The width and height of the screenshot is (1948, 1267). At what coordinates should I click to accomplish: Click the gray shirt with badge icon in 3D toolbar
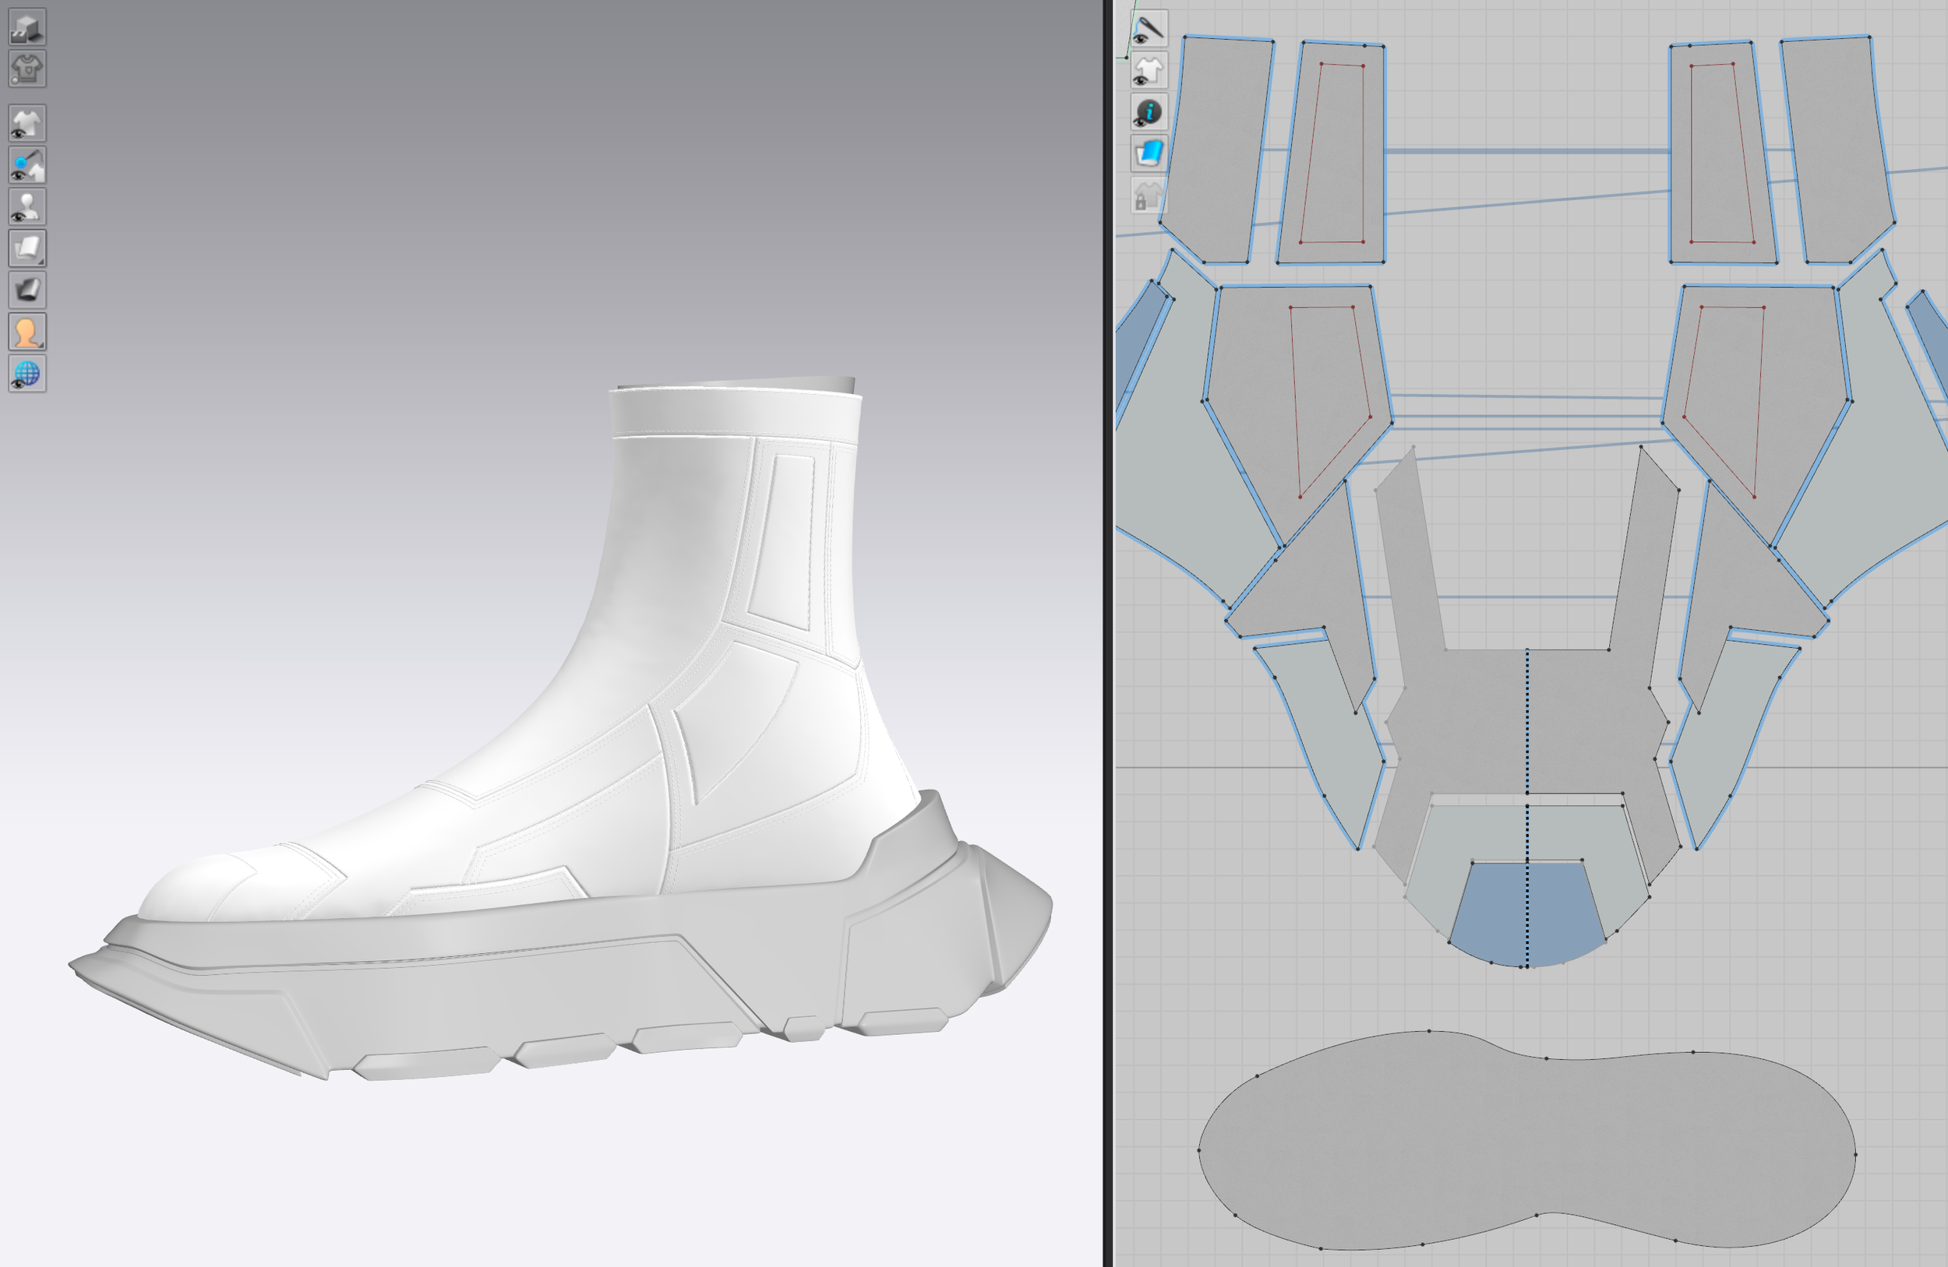click(27, 69)
